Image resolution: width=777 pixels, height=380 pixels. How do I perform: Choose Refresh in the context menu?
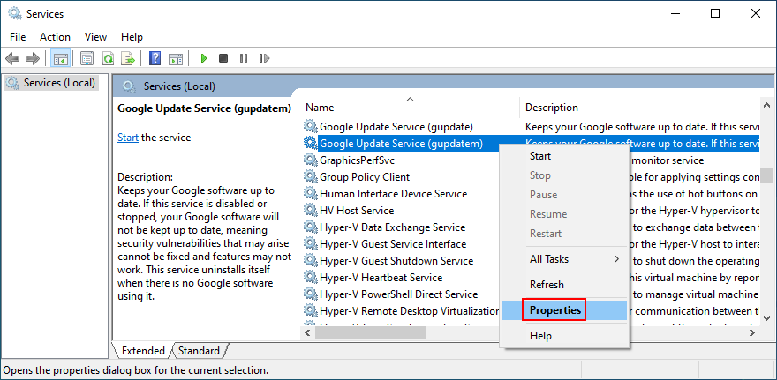point(564,285)
